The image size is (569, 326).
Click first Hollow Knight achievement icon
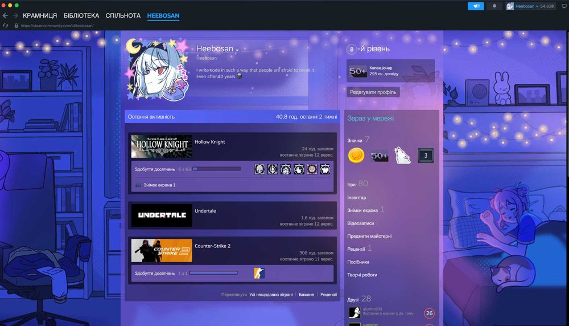click(259, 169)
